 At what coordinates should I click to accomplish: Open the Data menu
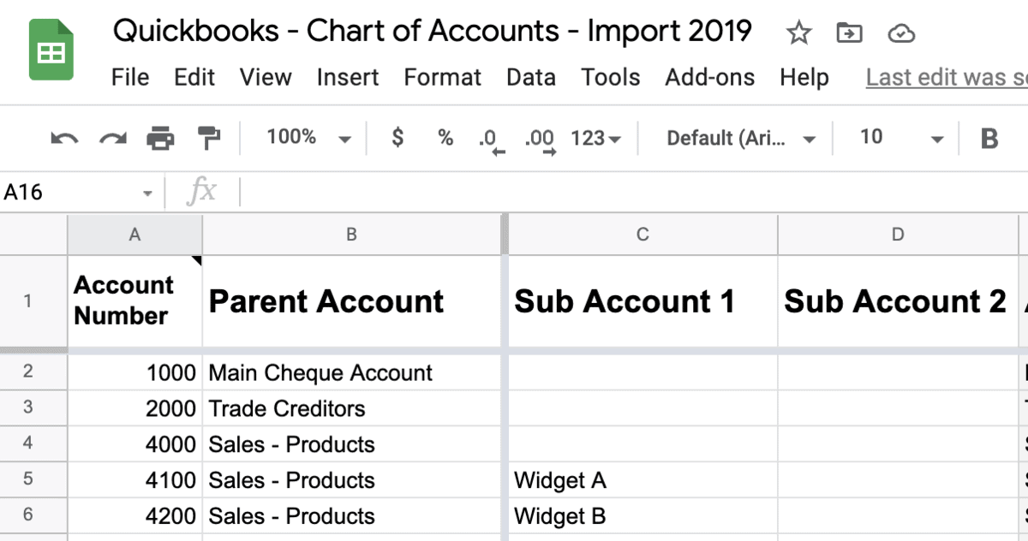point(530,77)
